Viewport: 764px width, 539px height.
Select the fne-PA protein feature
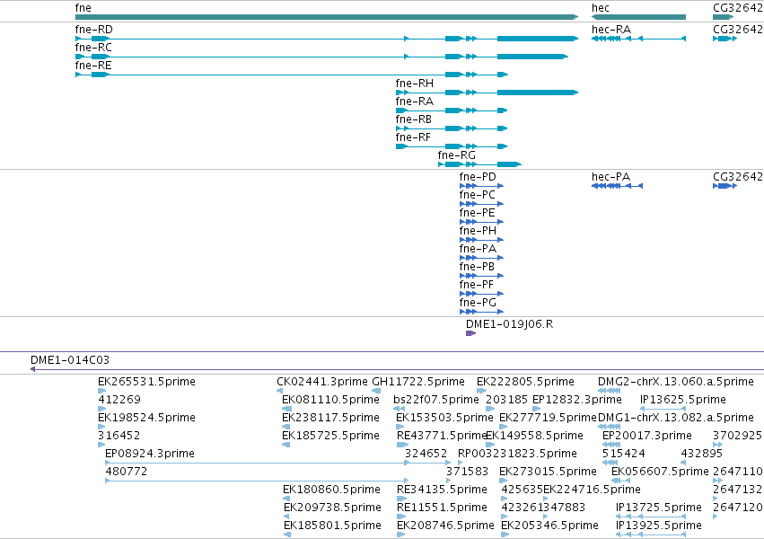coord(481,258)
